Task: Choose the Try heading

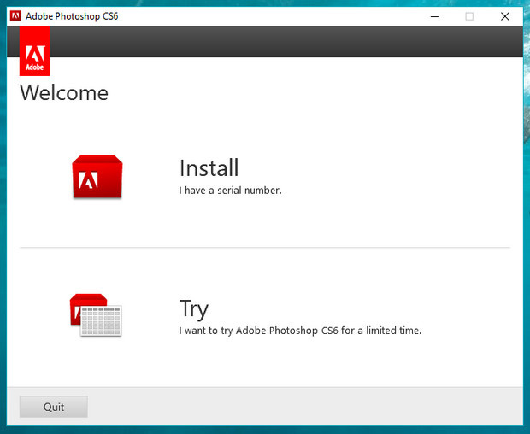Action: coord(194,308)
